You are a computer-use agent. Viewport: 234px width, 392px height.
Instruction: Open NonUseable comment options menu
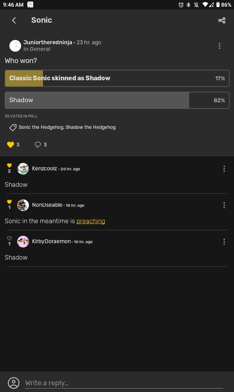tap(224, 205)
